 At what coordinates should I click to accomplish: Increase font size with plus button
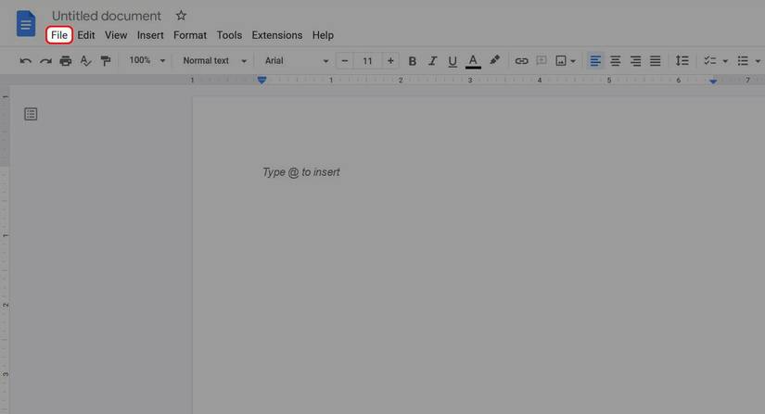coord(390,61)
